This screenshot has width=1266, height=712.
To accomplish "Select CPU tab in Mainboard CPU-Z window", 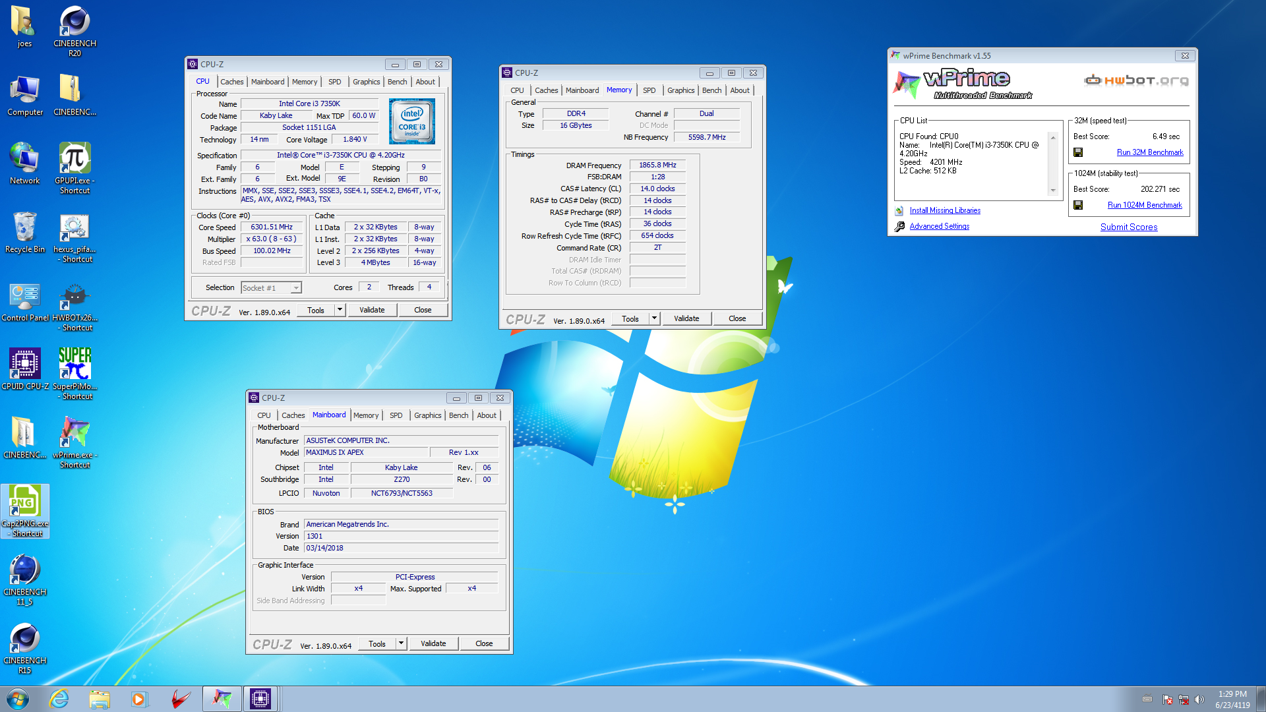I will [264, 415].
